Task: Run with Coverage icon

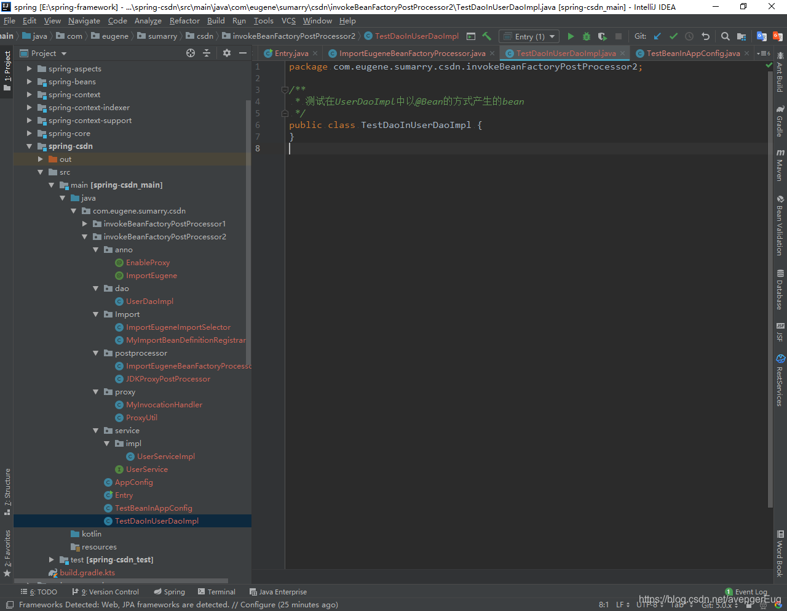Action: tap(603, 36)
